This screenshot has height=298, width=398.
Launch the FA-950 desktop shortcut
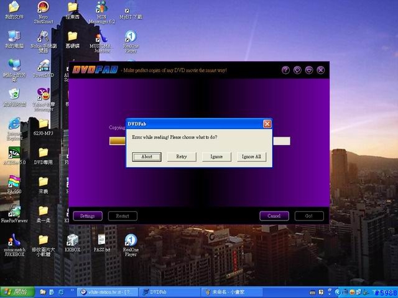[x=14, y=185]
